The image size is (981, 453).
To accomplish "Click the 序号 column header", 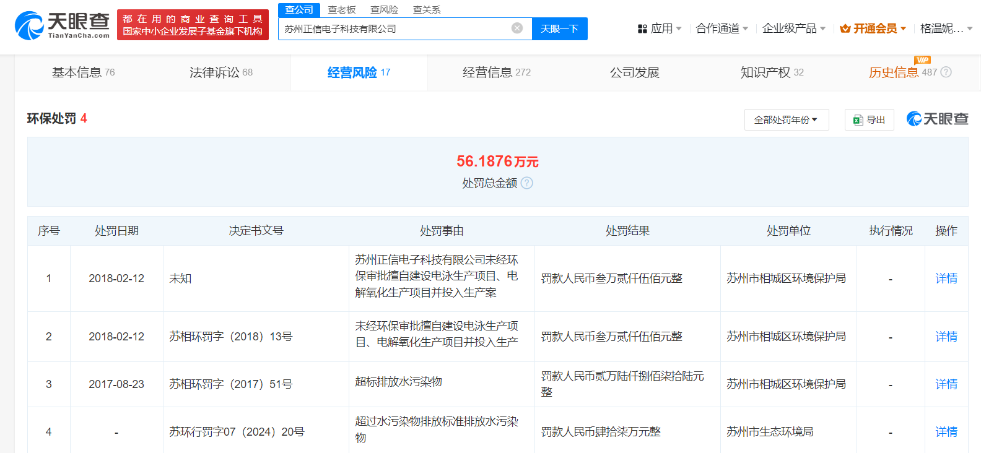I will [49, 231].
